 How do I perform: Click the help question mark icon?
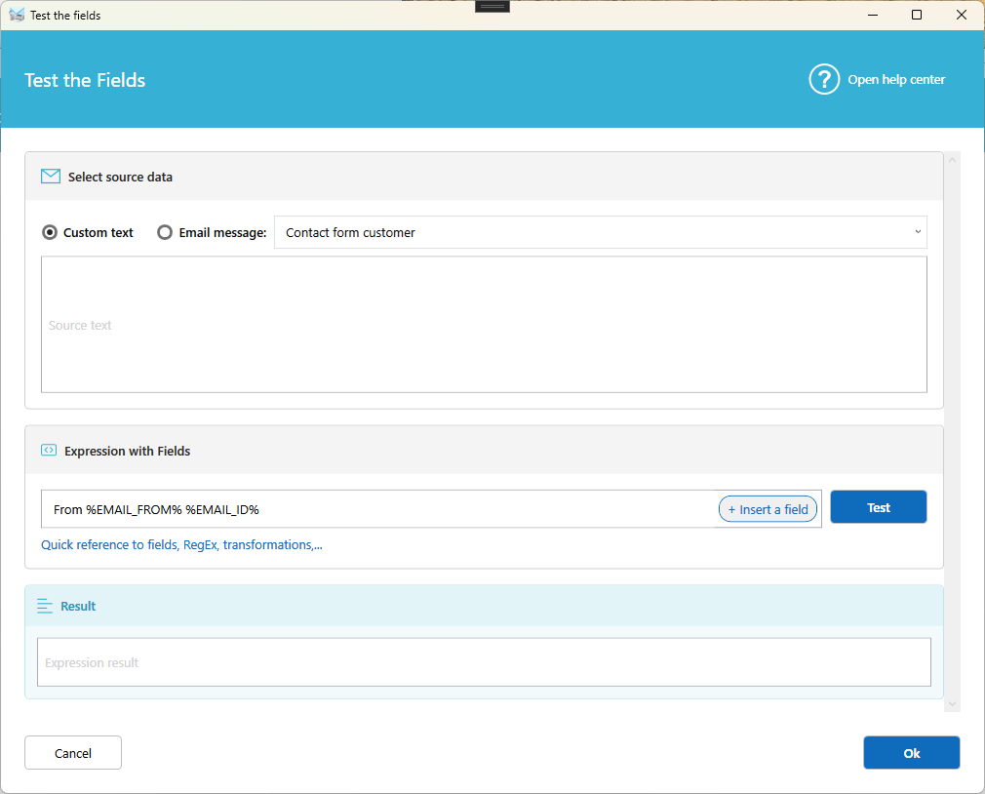824,79
